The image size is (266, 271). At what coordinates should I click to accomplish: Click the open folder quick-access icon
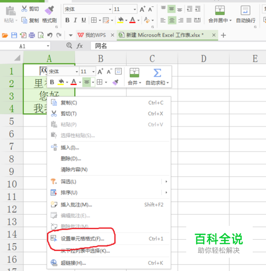[5, 35]
